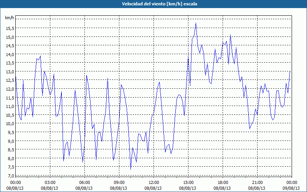Viewport: 307px width, 192px height.
Task: Select the 10,0 y-axis value
Action: 10,124
